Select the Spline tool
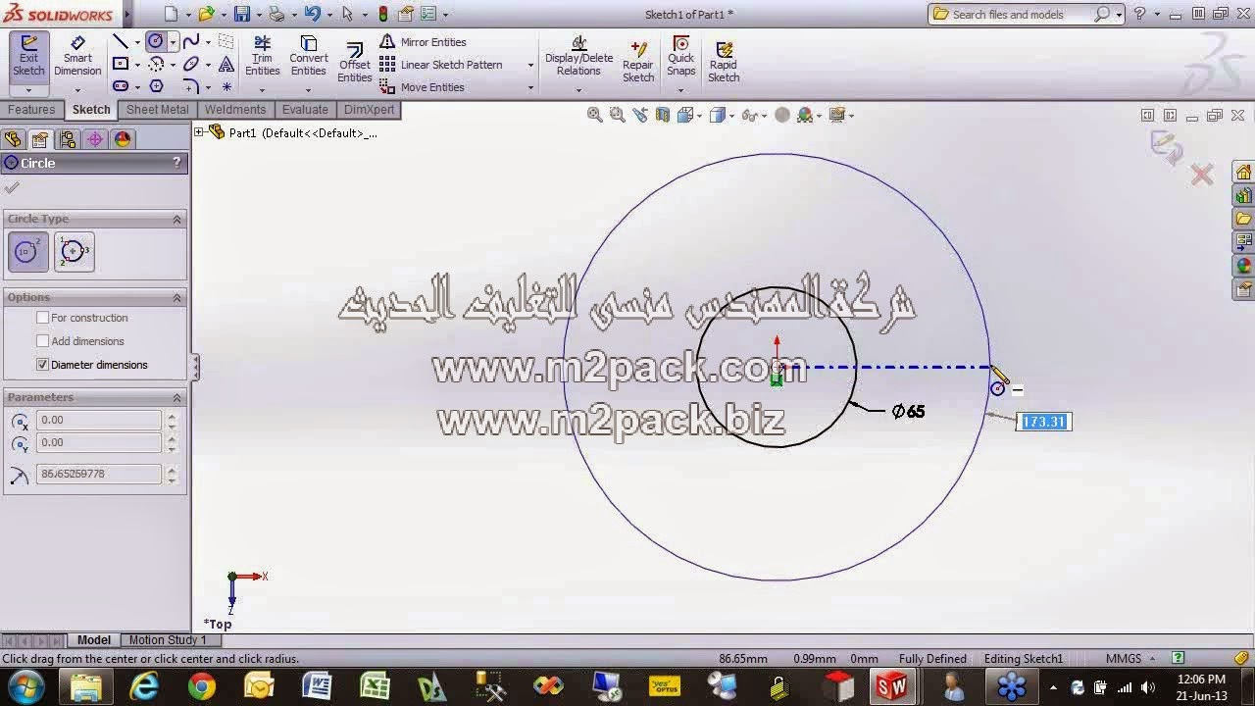Image resolution: width=1255 pixels, height=706 pixels. pyautogui.click(x=191, y=41)
